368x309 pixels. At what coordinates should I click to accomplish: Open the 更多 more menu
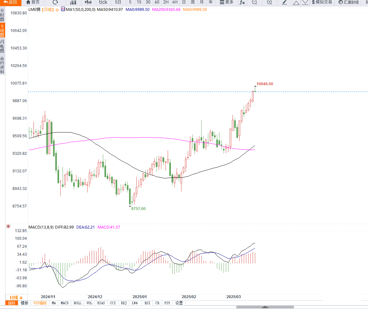tap(226, 2)
